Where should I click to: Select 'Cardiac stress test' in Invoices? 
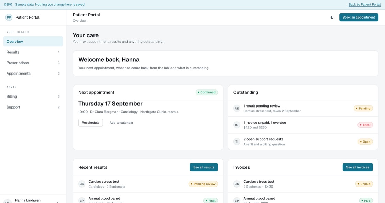point(259,182)
